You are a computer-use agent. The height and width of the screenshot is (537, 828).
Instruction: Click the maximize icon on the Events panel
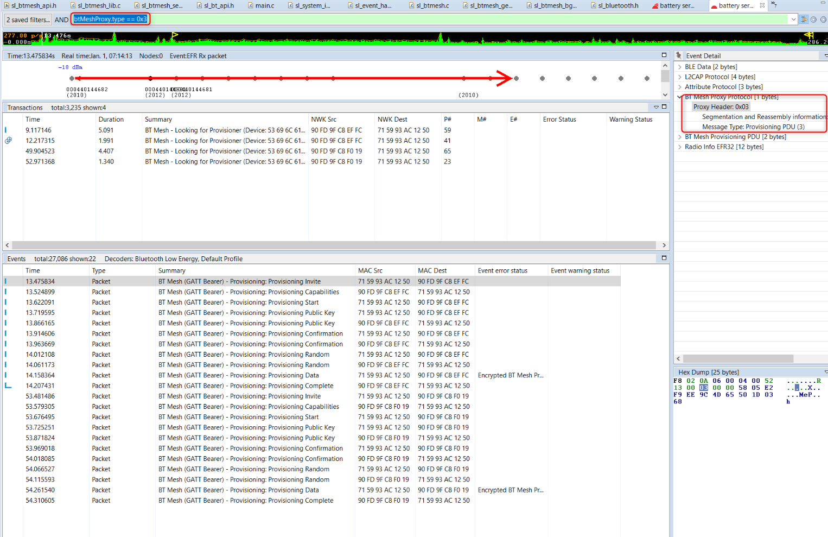(664, 258)
